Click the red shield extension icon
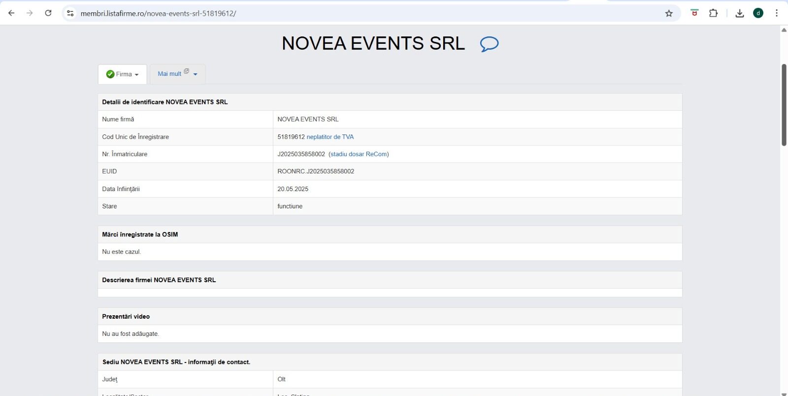 click(x=694, y=13)
